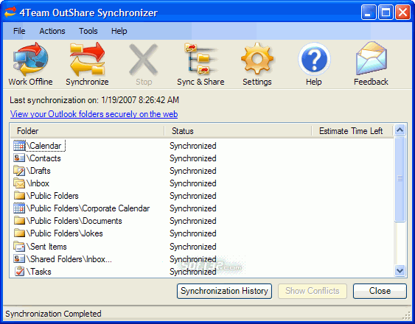Select the \Tasks folder name
Image resolution: width=415 pixels, height=324 pixels.
coord(39,272)
